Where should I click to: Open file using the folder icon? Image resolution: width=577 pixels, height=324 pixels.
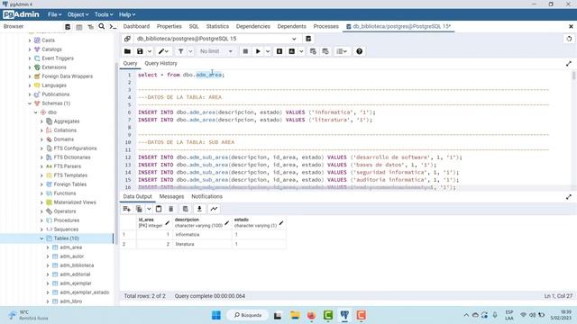pyautogui.click(x=127, y=51)
